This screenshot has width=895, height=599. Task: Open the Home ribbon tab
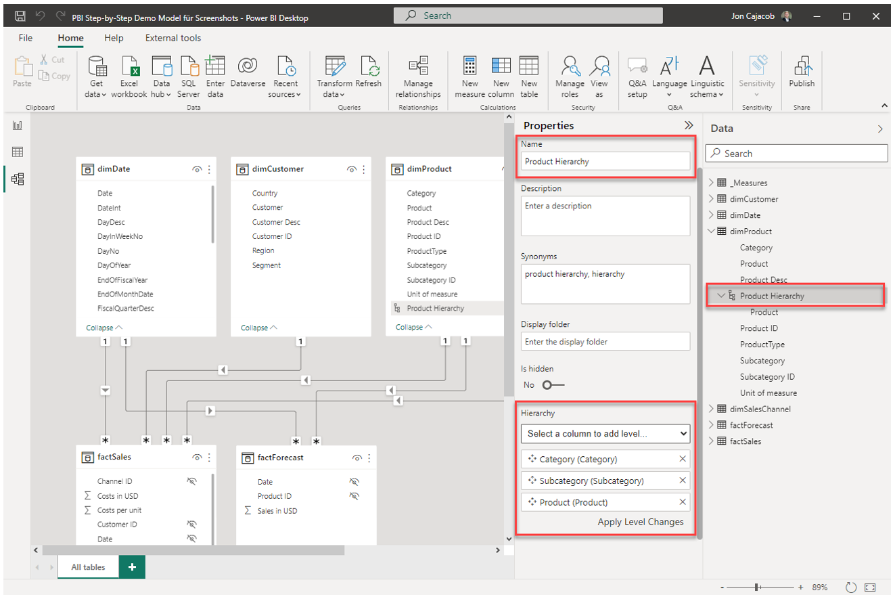click(x=70, y=38)
